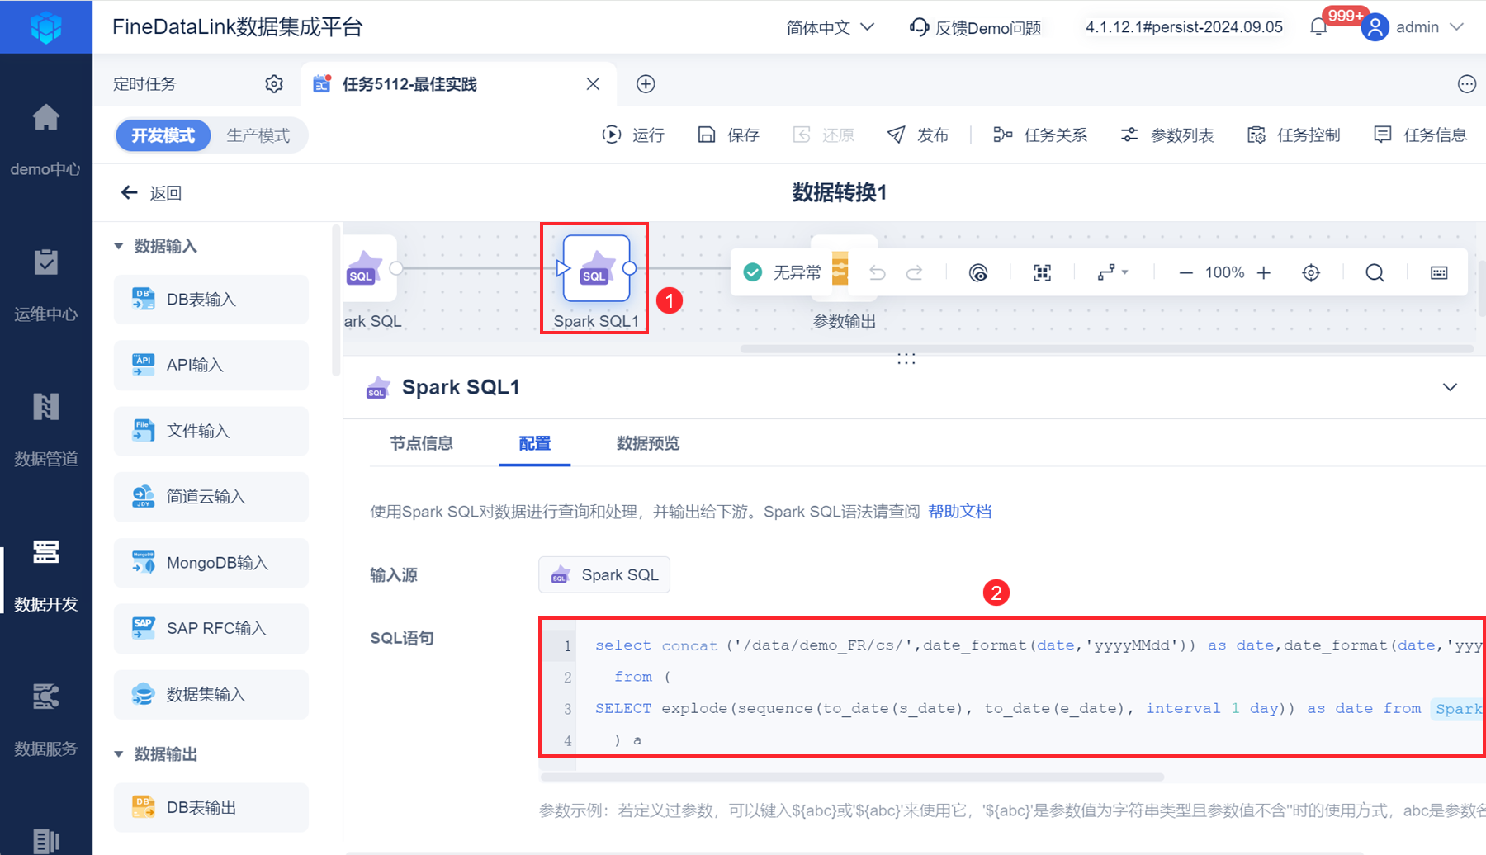Zoom out with the minus icon

point(1185,272)
